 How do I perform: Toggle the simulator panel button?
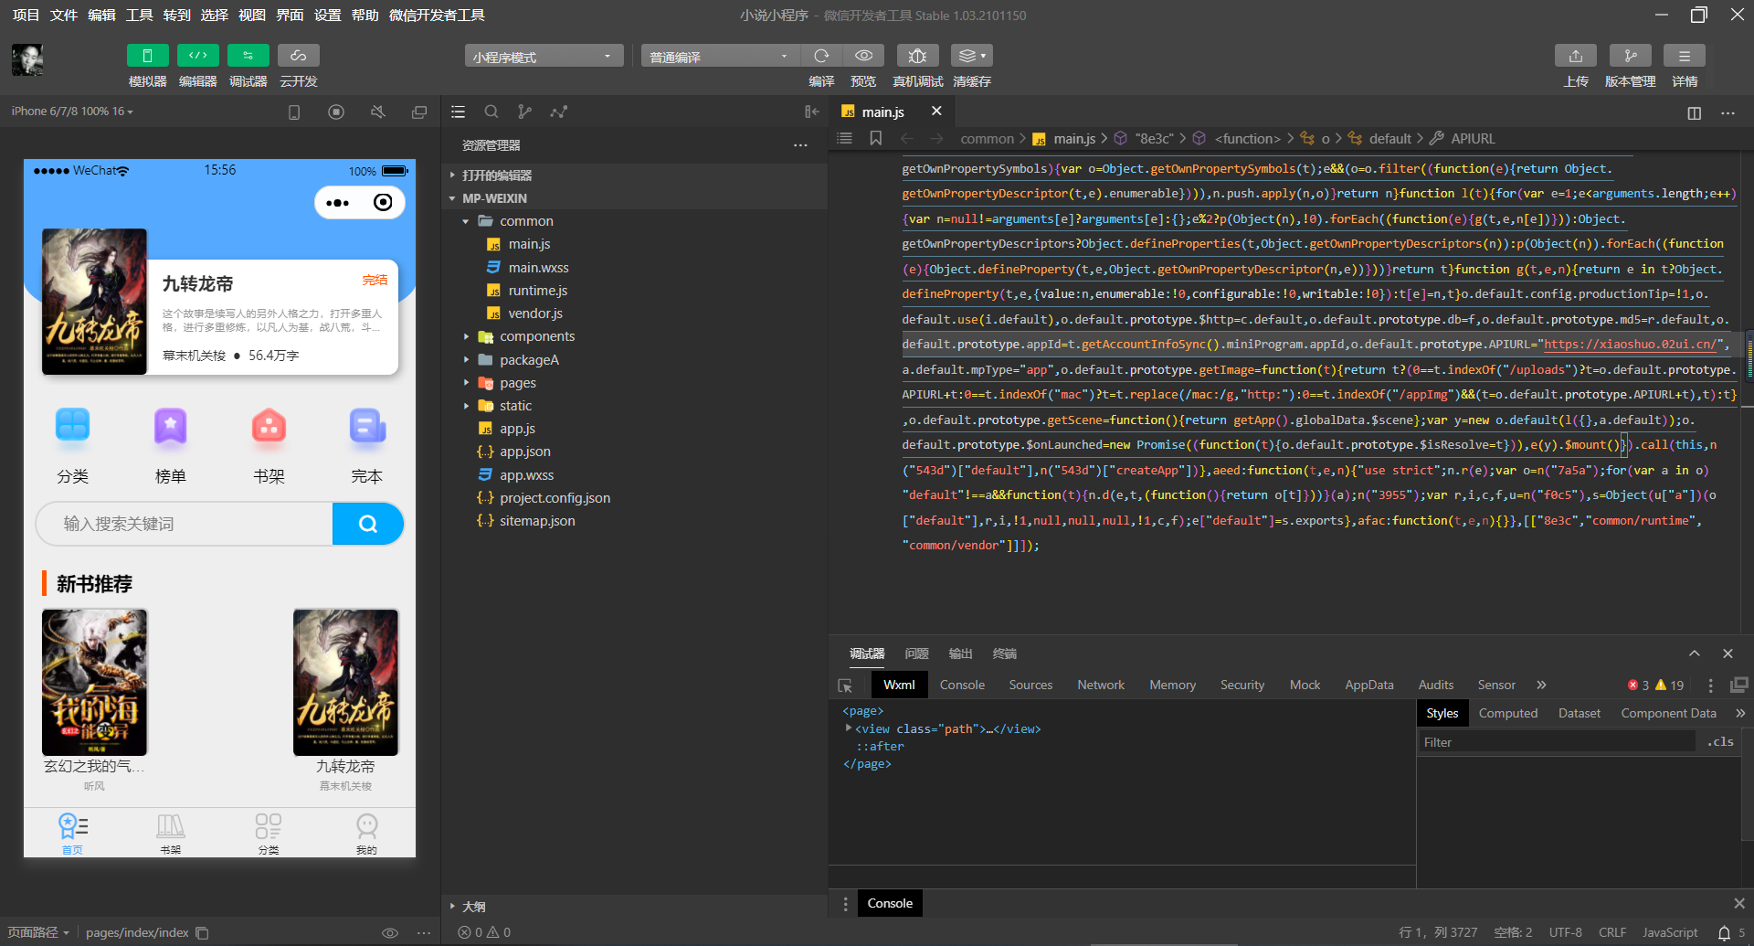tap(147, 56)
